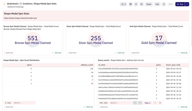
Task: Open the Silver card's Total Medal Count query link
Action: [105, 26]
